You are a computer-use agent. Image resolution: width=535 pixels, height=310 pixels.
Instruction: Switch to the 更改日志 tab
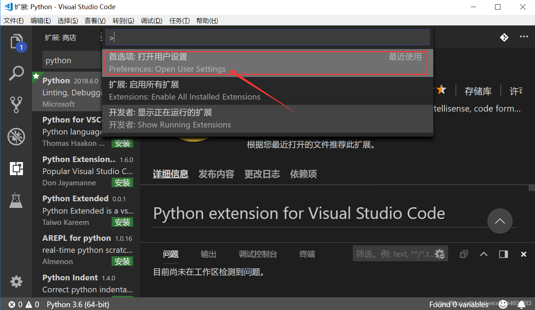(x=262, y=174)
